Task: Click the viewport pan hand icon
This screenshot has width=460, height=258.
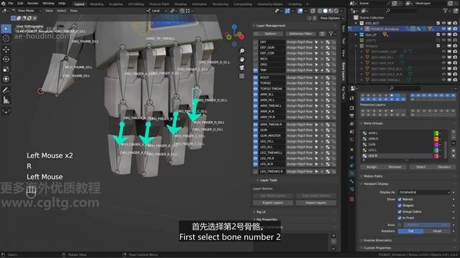Action: pyautogui.click(x=241, y=59)
